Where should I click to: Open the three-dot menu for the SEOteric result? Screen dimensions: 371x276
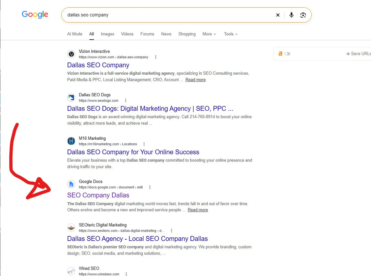[172, 231]
